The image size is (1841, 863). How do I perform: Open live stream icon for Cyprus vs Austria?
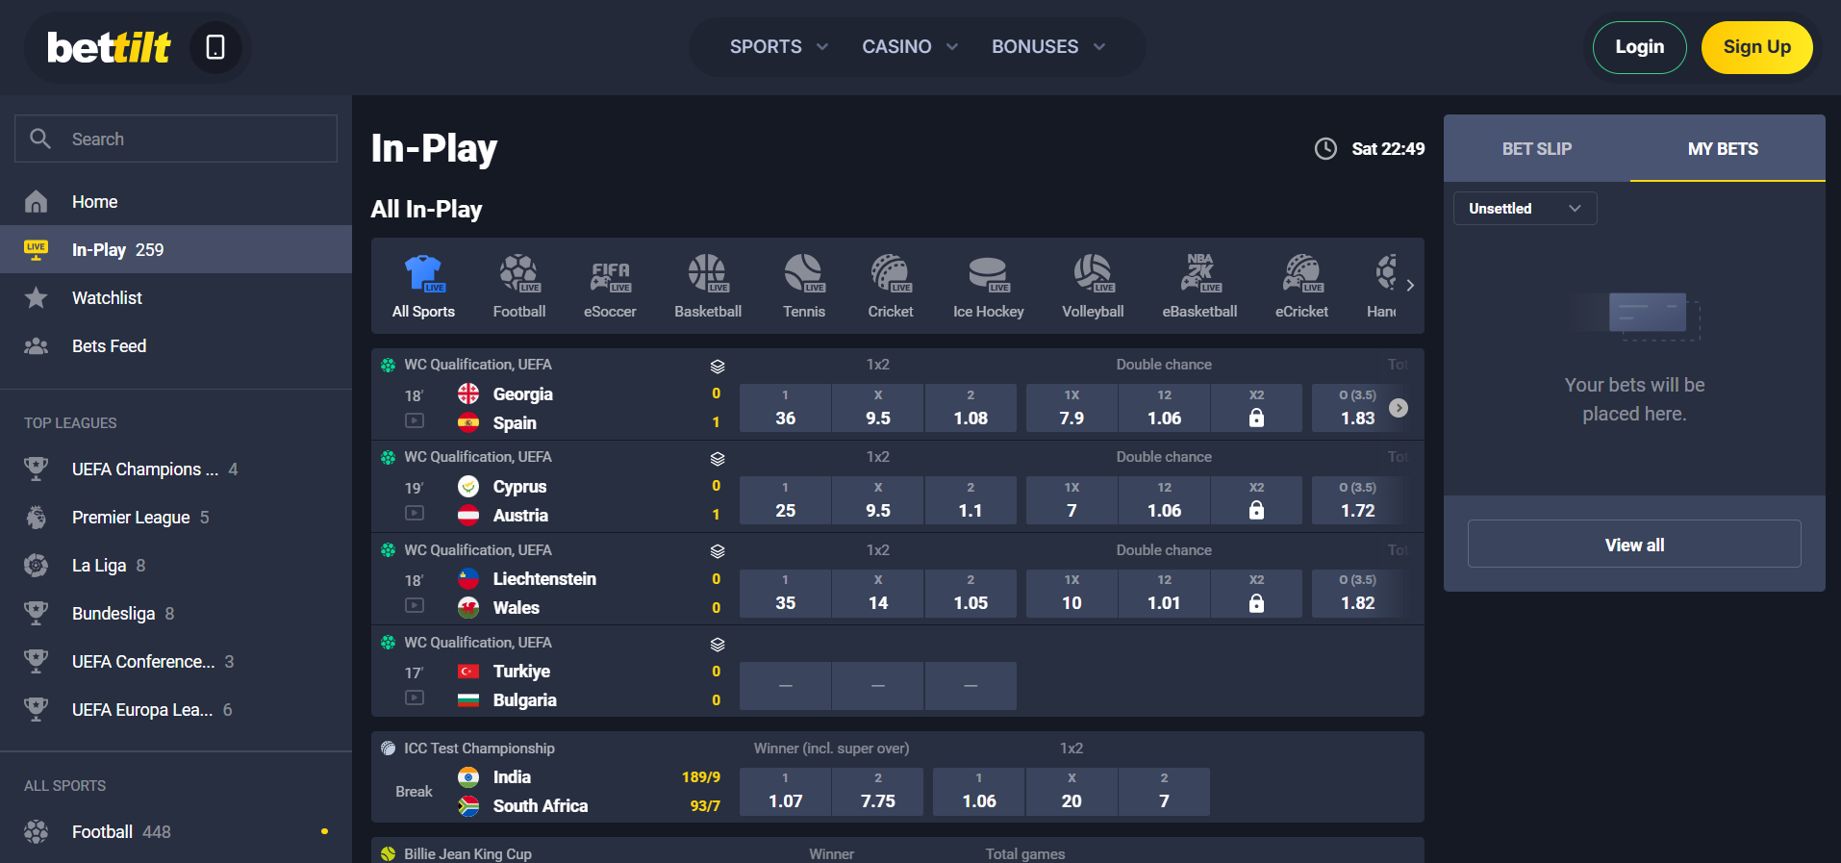pos(415,513)
